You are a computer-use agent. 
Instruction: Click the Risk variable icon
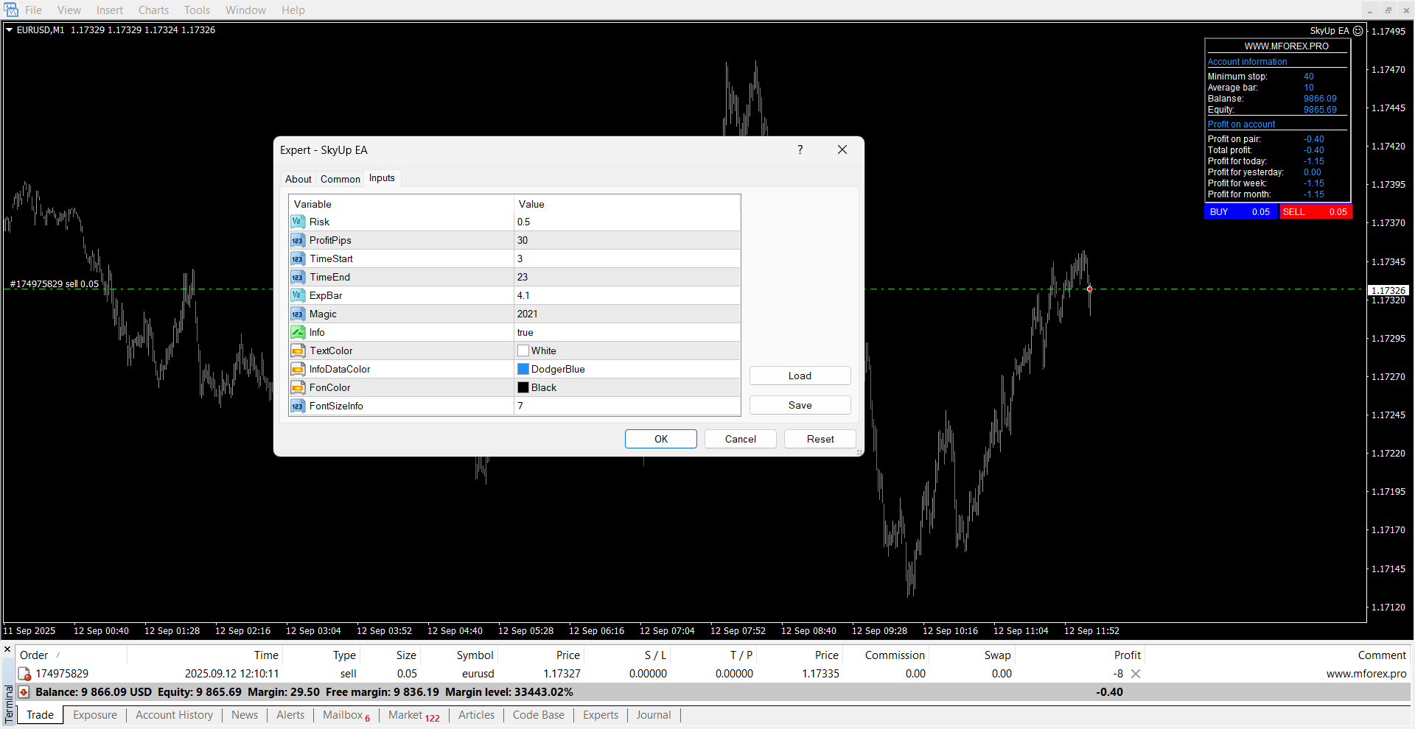(298, 222)
